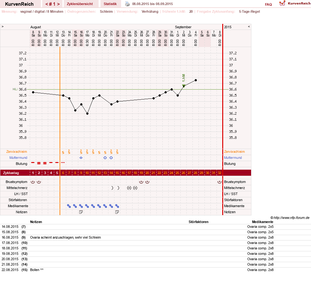Image resolution: width=311 pixels, height=285 pixels.
Task: Click the breast symptom icon on cycle day 32
Action: tap(219, 182)
